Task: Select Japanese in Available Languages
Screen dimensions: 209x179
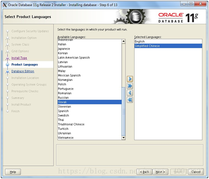Action: point(89,49)
